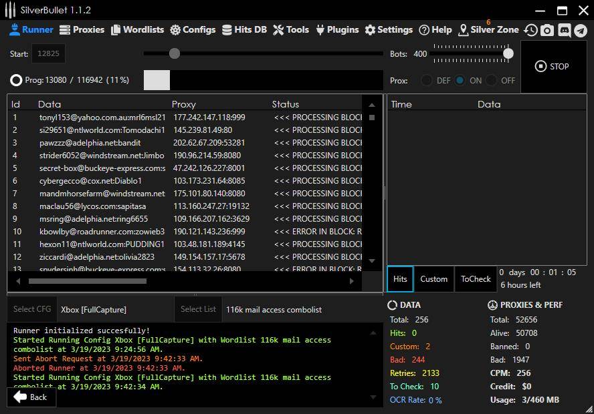This screenshot has width=594, height=414.
Task: Enable proxies with the ON radio button
Action: [x=460, y=80]
